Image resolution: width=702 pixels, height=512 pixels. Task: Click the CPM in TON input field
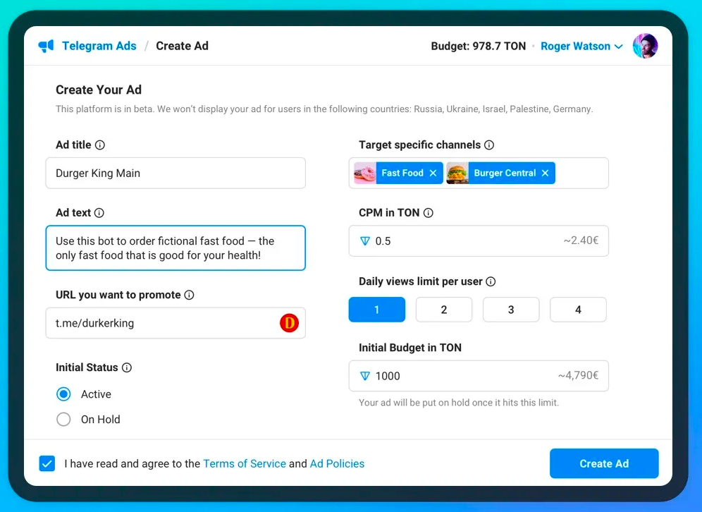(x=479, y=241)
